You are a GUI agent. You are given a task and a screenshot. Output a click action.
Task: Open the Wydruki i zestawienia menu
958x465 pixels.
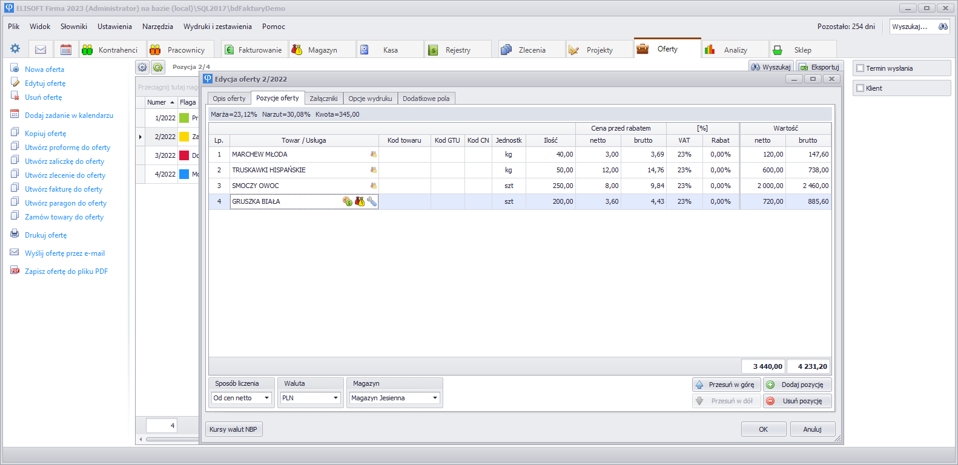coord(217,27)
